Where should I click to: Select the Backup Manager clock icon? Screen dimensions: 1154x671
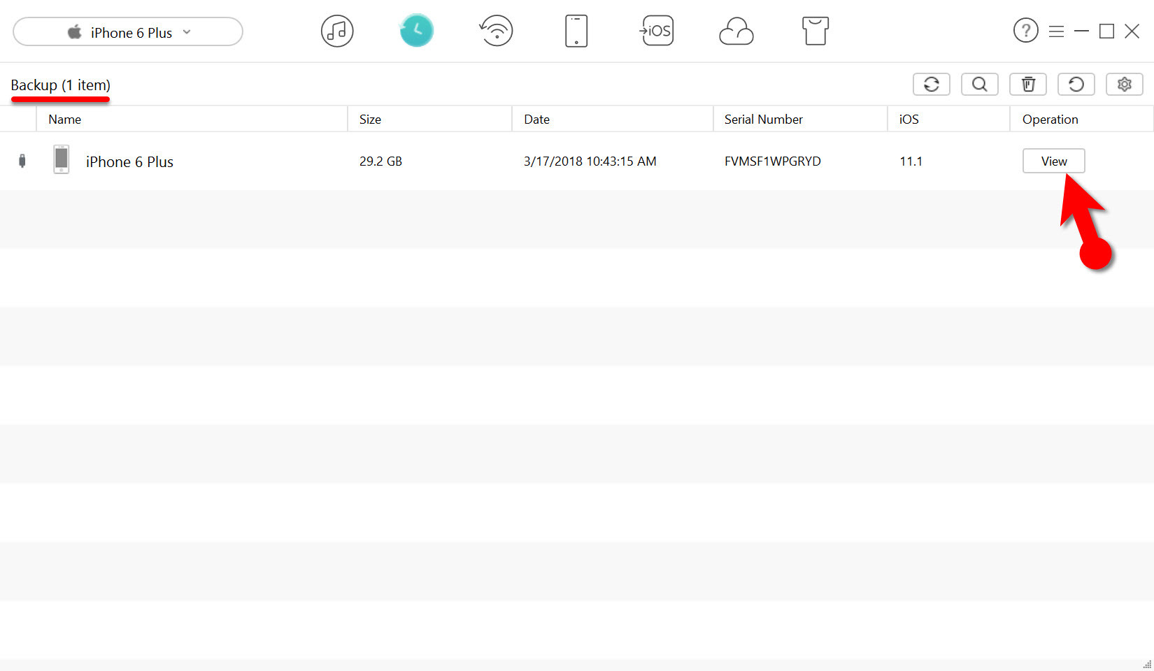[x=416, y=31]
